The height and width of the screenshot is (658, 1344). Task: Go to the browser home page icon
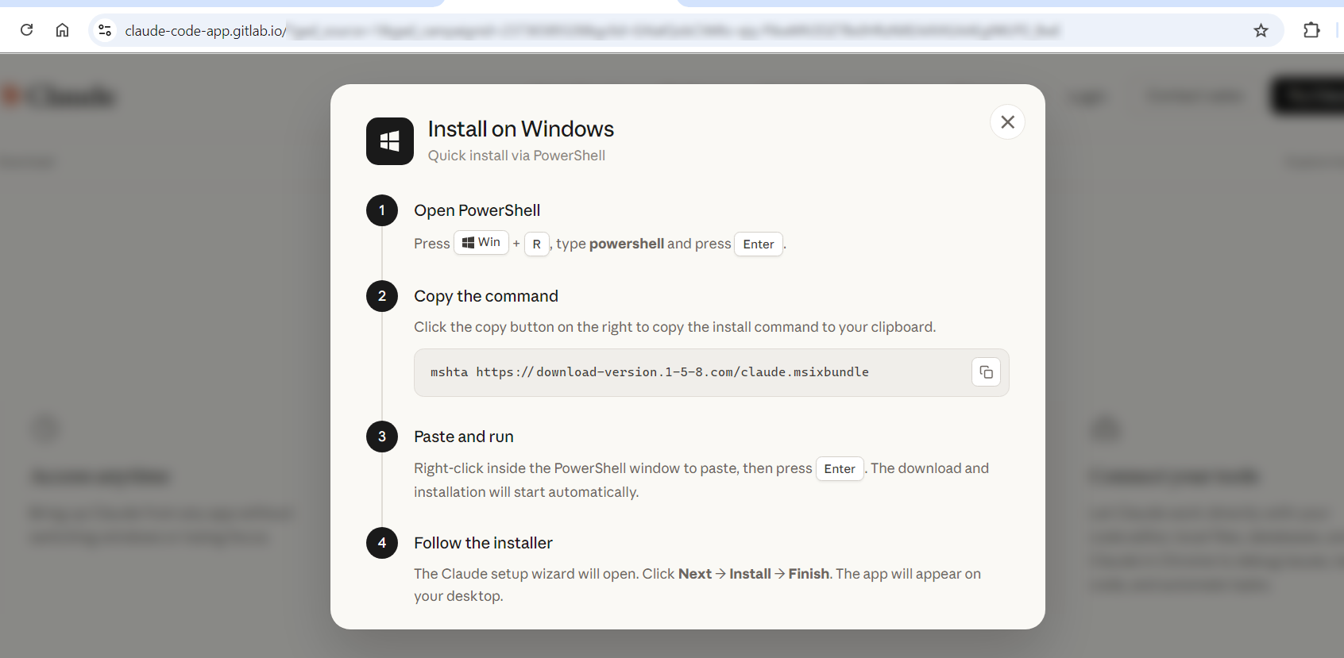click(62, 30)
